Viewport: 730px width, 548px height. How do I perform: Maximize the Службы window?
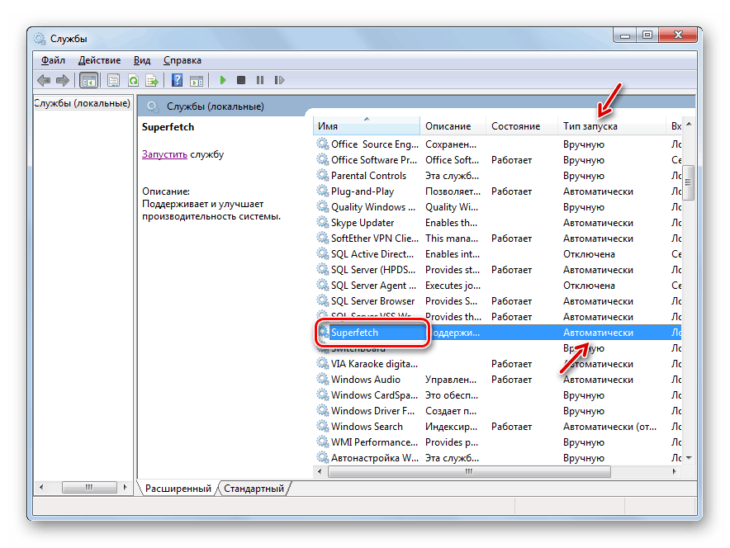[647, 35]
